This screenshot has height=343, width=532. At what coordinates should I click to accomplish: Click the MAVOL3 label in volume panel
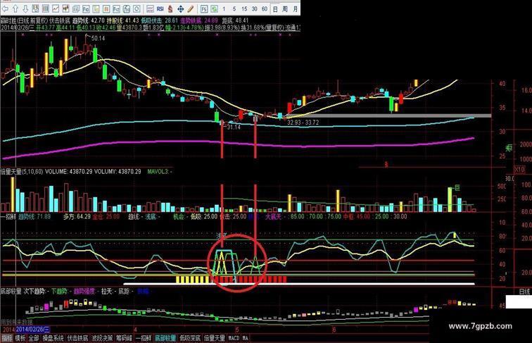point(158,172)
